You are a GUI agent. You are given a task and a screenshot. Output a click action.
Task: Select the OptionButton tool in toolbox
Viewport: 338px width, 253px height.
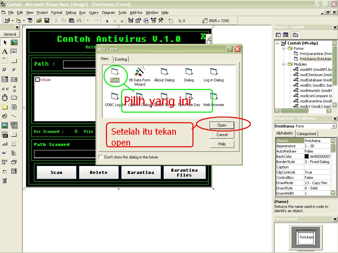[14, 70]
